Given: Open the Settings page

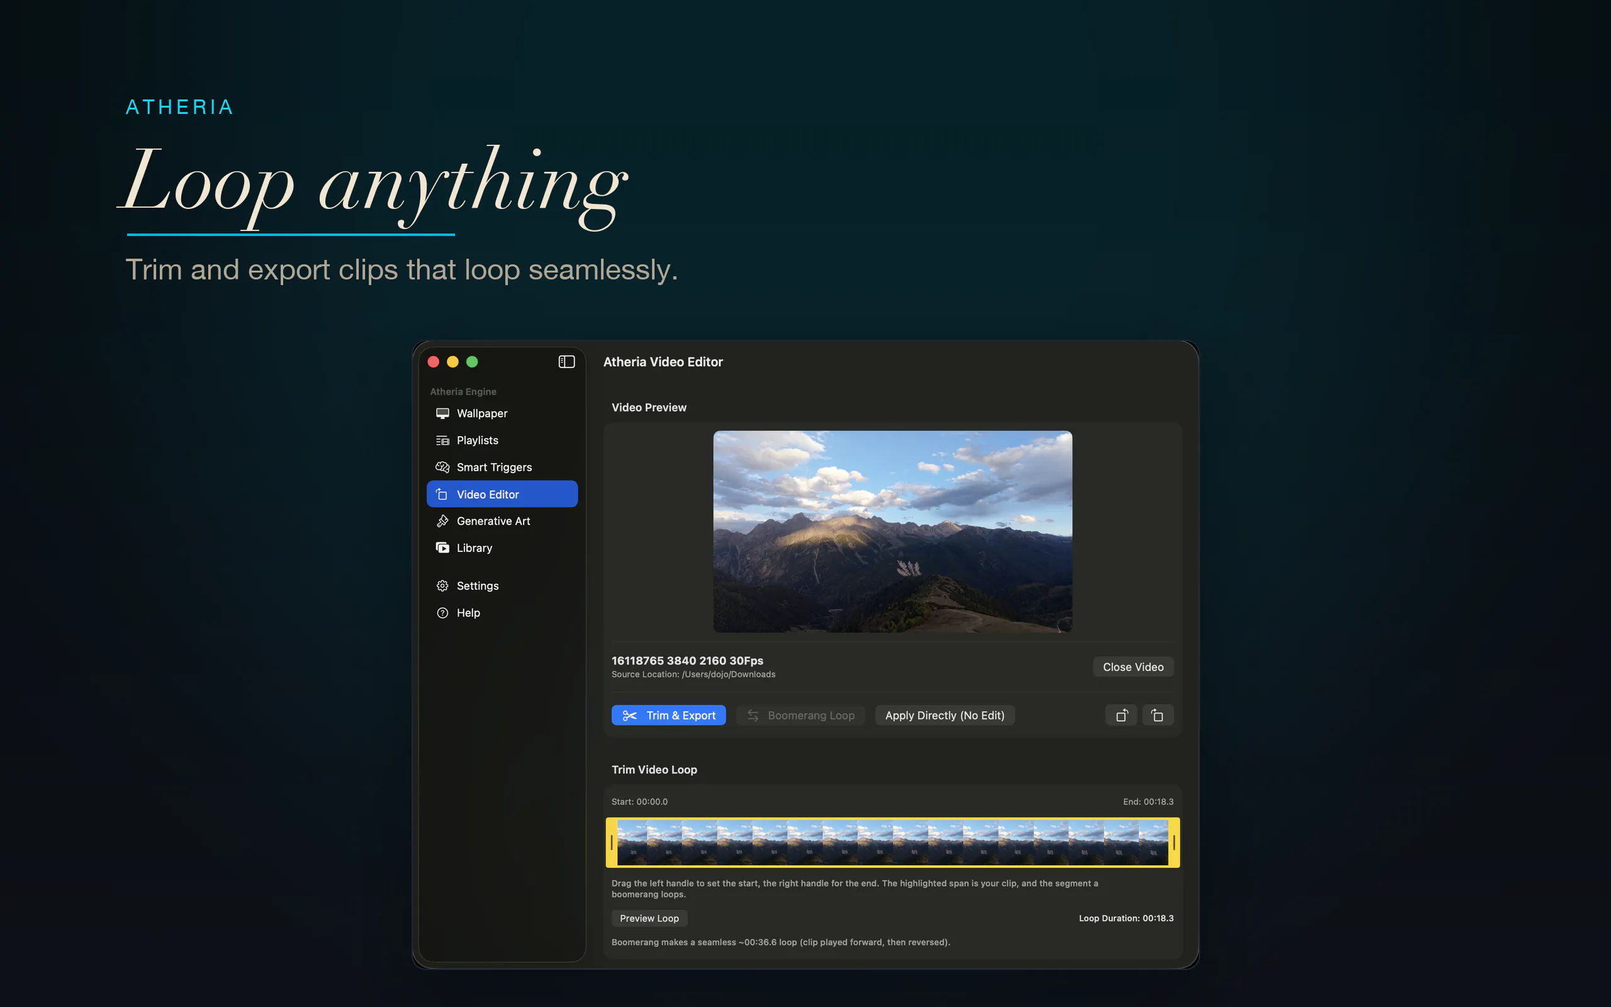Looking at the screenshot, I should (502, 585).
